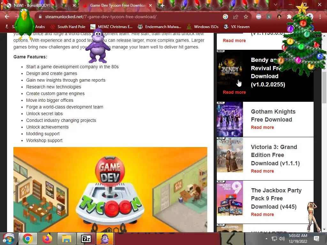Launch Firefox from the taskbar
327x245 pixels.
tap(47, 239)
